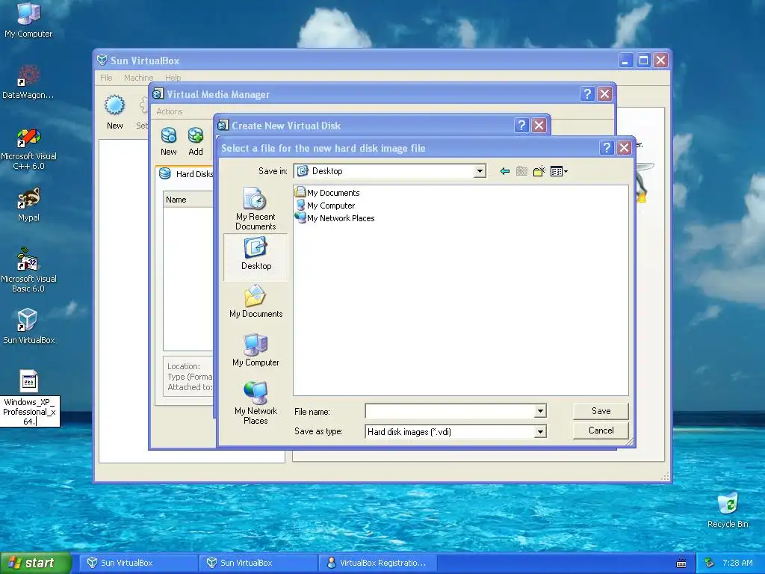Go back using the green arrow icon
The image size is (765, 574).
point(505,171)
